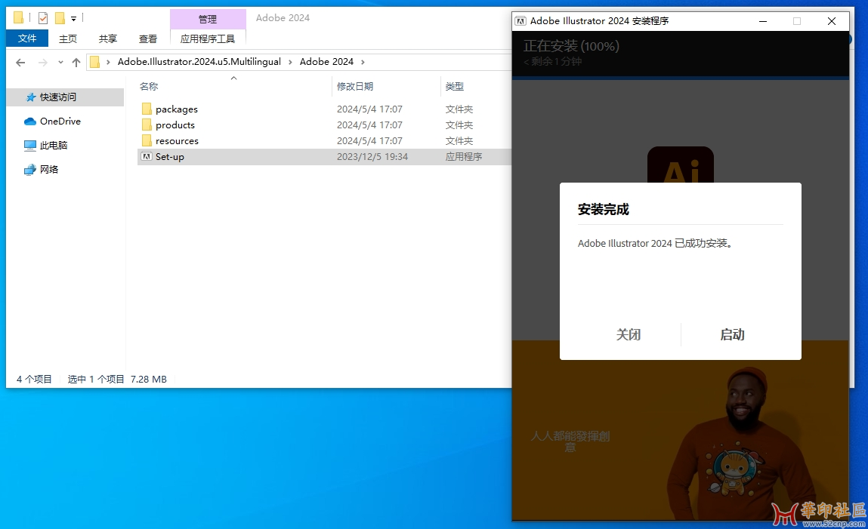Click the quick access properties checkmark icon
Image resolution: width=868 pixels, height=529 pixels.
click(x=42, y=18)
